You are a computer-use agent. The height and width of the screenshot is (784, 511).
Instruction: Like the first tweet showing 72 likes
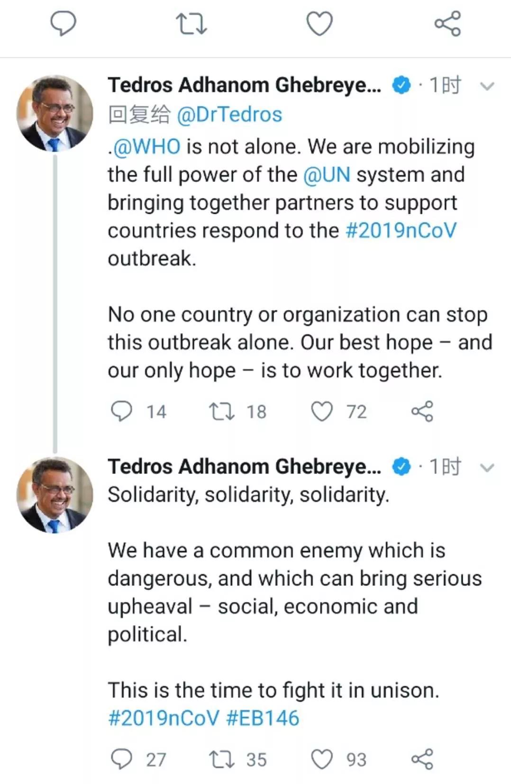click(x=324, y=411)
